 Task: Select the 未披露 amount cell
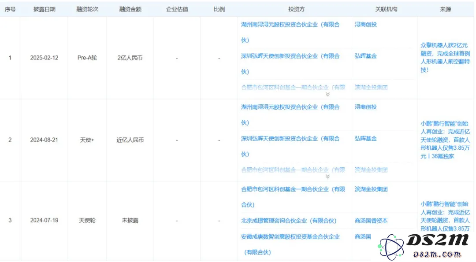[x=130, y=221]
